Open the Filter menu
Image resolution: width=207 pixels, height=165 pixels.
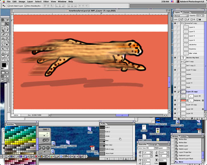46,2
